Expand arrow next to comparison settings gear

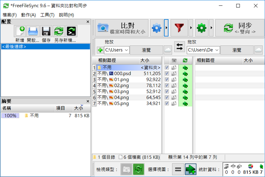[166, 28]
